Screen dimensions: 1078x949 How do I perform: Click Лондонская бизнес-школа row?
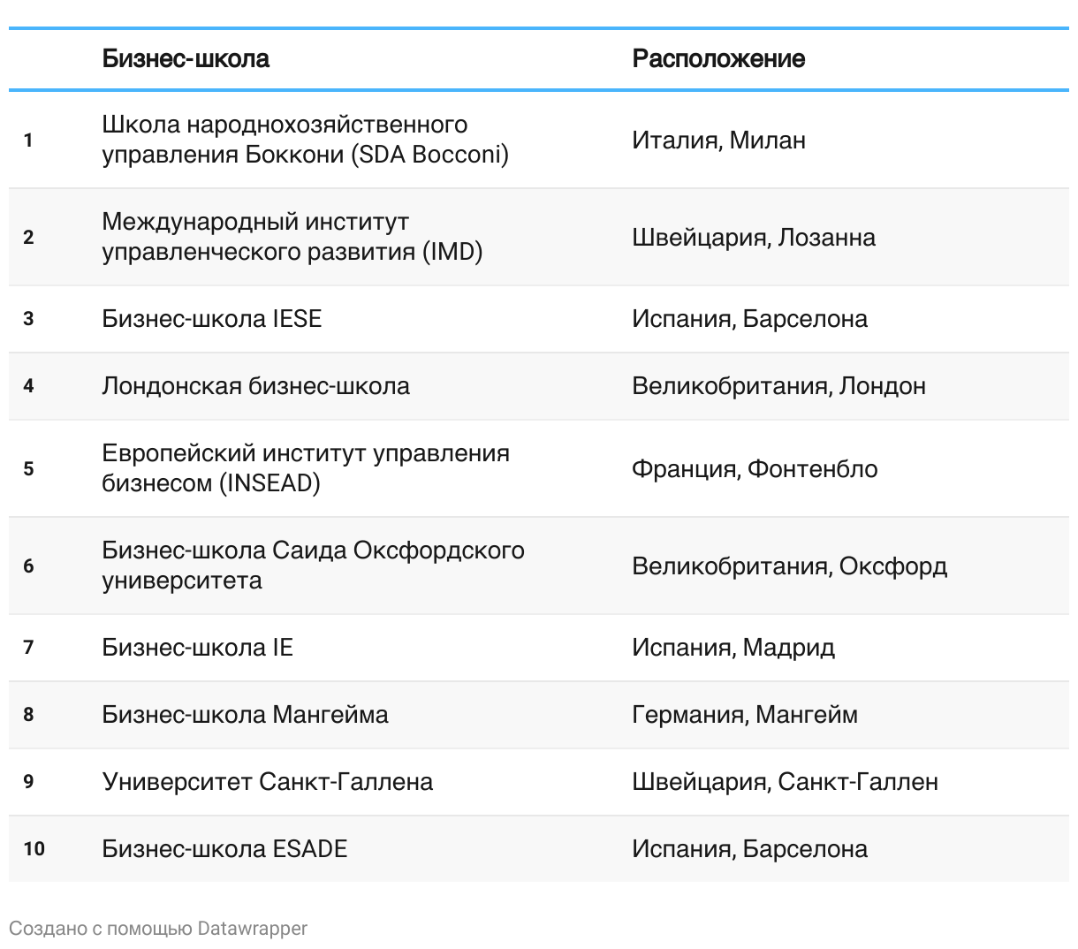coord(539,386)
